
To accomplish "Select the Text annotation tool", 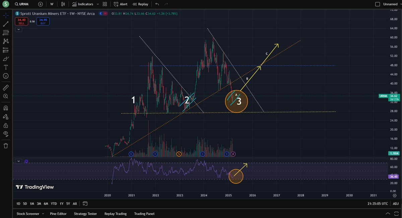I will point(6,67).
